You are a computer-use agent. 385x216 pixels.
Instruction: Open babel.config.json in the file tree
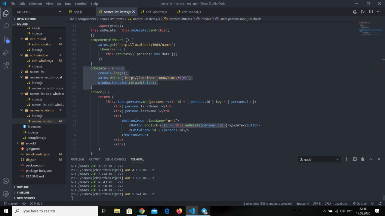point(38,154)
